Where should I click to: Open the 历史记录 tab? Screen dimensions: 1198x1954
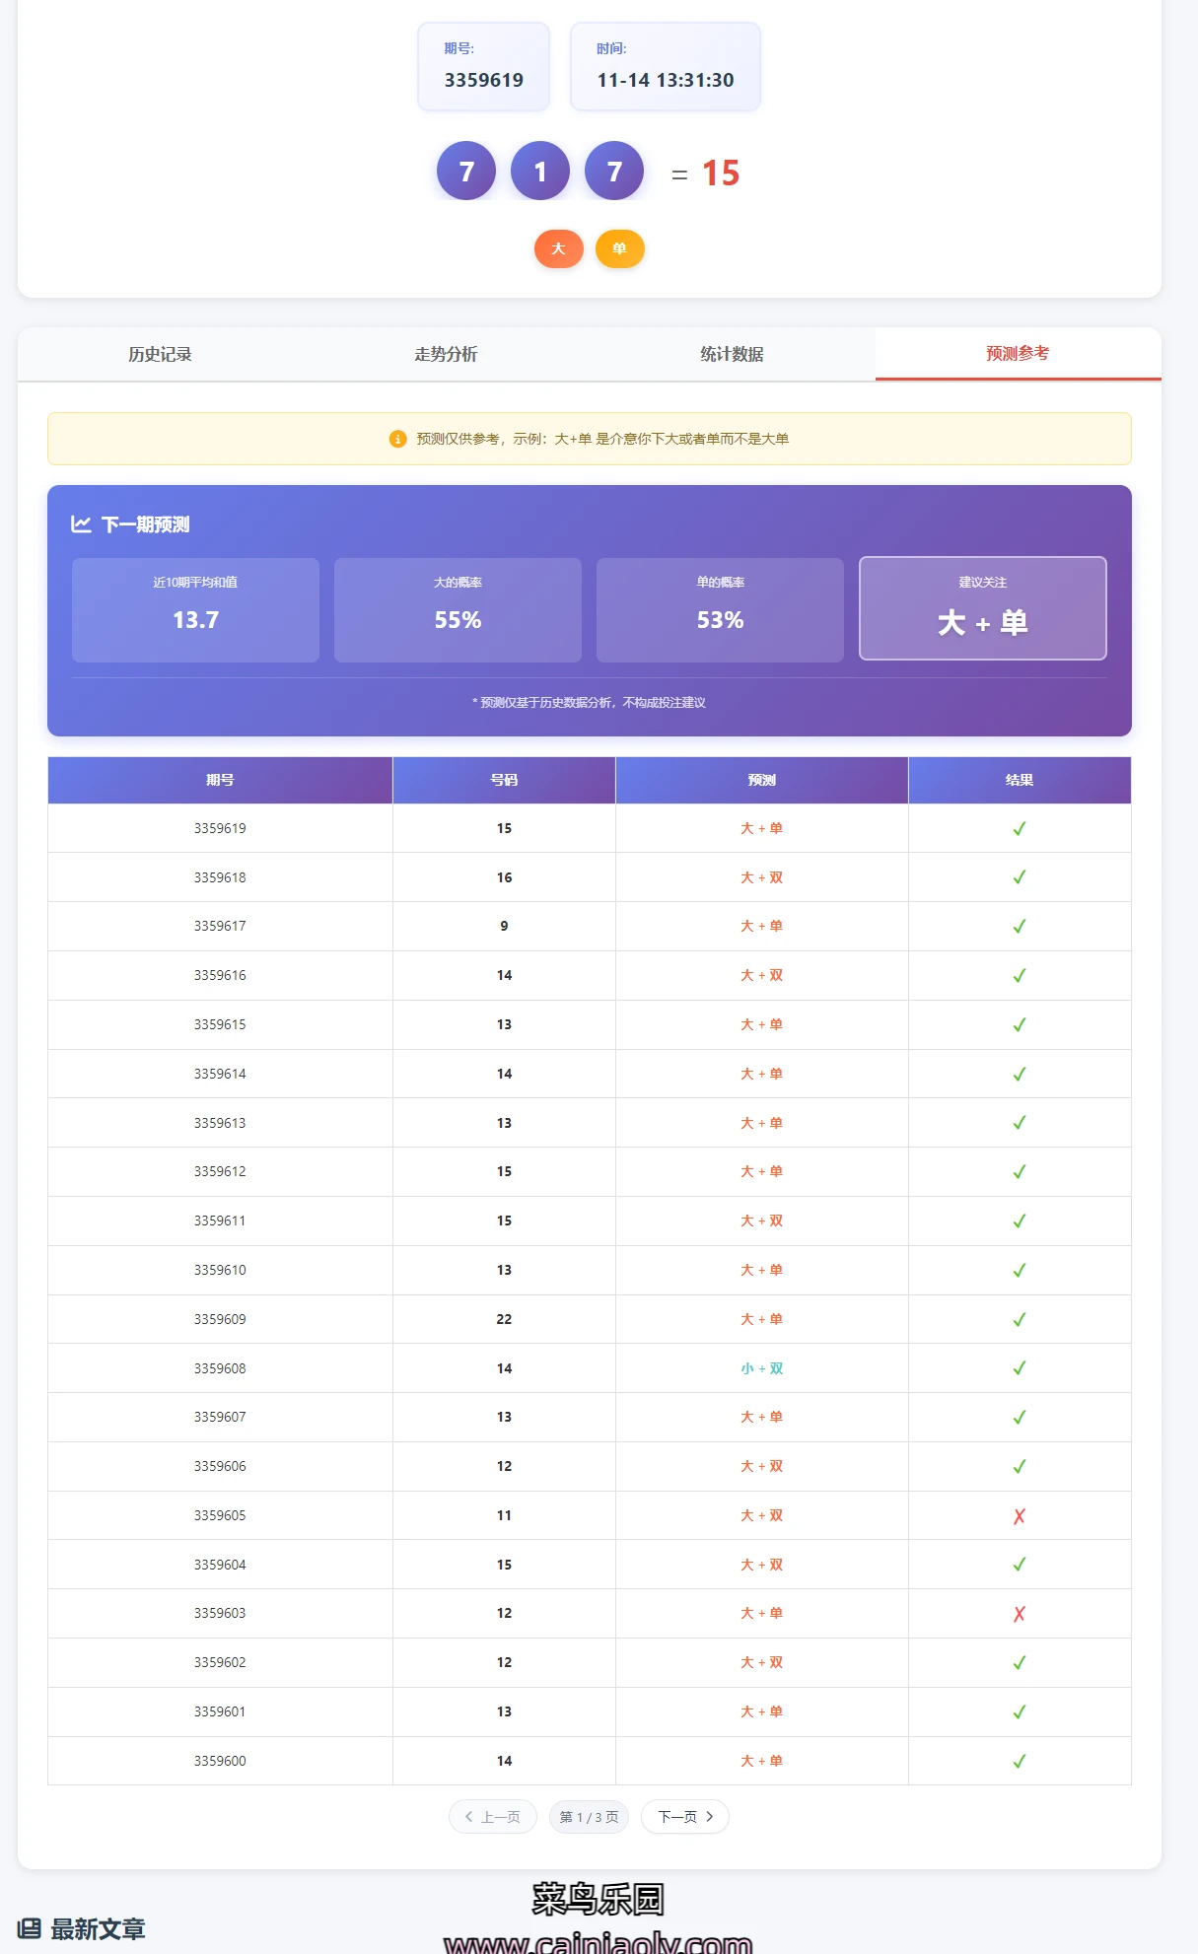click(160, 354)
